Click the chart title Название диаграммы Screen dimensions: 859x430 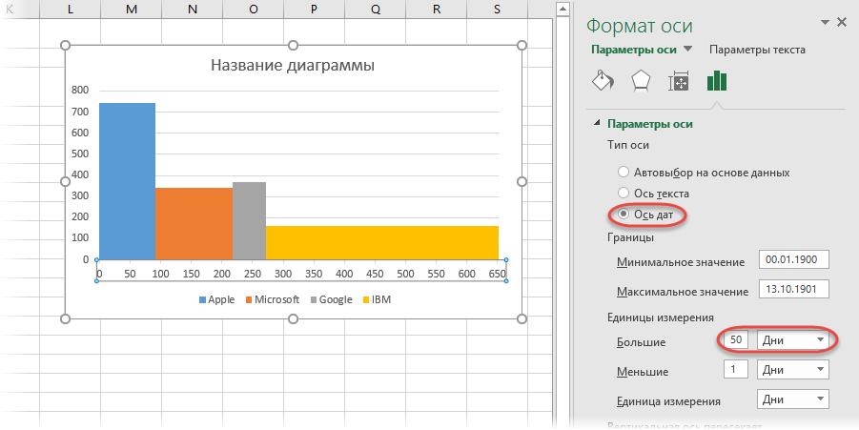coord(293,66)
